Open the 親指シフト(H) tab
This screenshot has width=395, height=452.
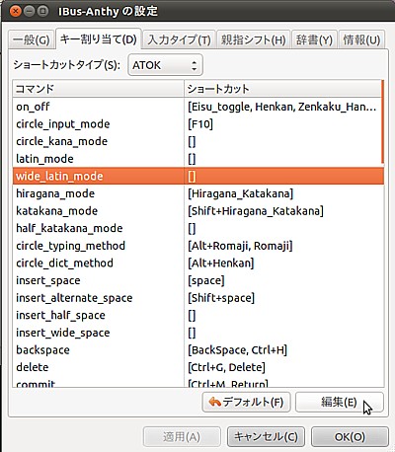pyautogui.click(x=254, y=40)
